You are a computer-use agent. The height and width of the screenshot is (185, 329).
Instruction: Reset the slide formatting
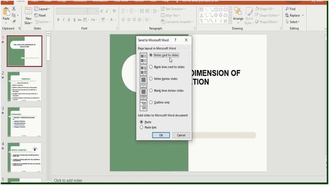pos(40,15)
